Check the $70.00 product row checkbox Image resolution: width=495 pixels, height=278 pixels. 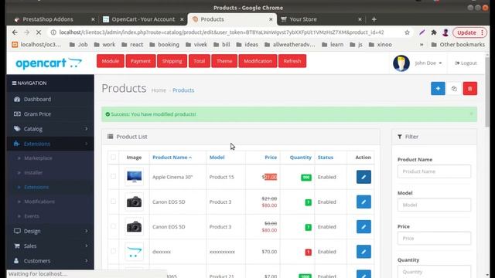(x=113, y=251)
